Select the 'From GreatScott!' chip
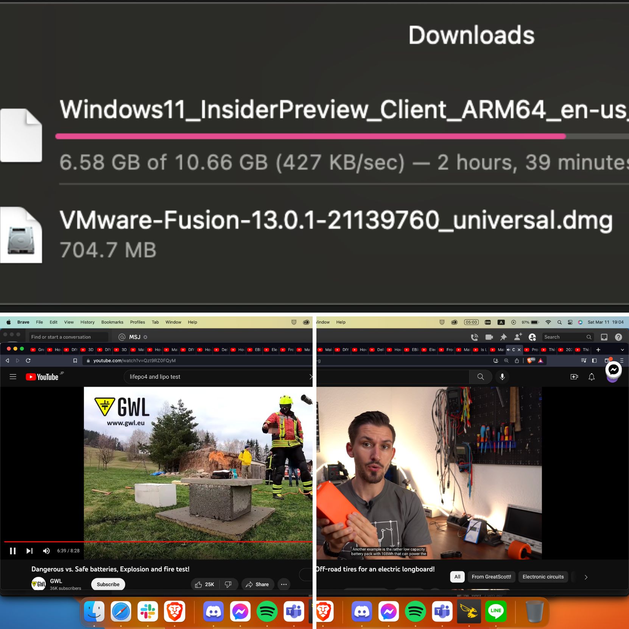Image resolution: width=629 pixels, height=629 pixels. point(491,577)
